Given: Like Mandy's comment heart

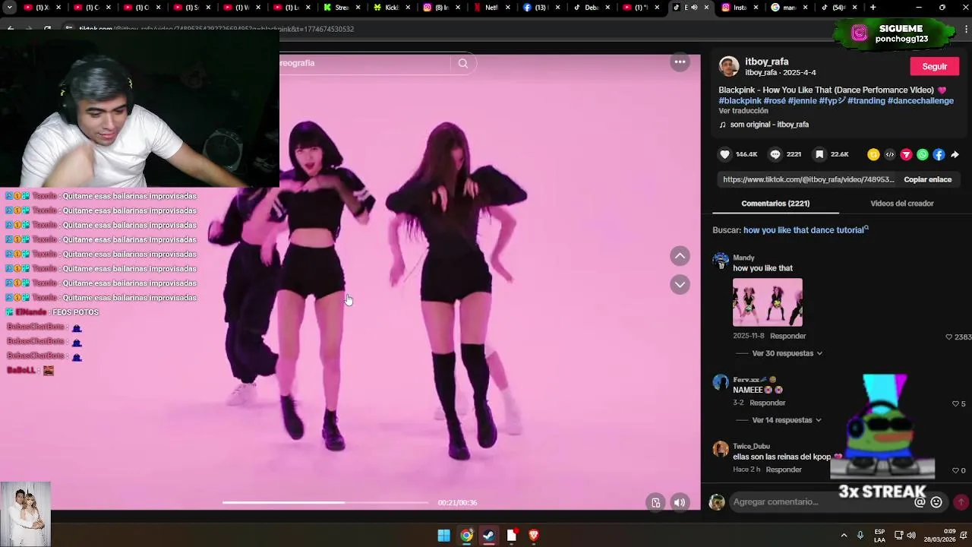Looking at the screenshot, I should (949, 337).
